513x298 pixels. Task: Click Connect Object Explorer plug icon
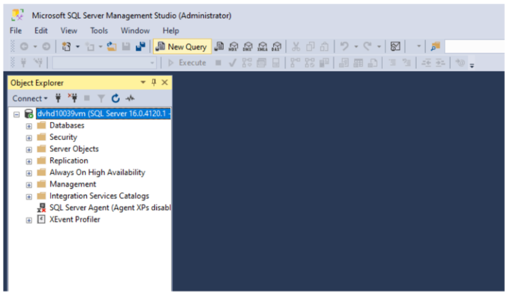58,98
